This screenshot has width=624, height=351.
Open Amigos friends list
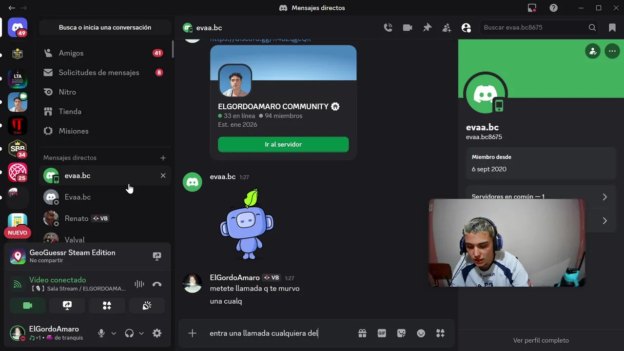tap(105, 53)
